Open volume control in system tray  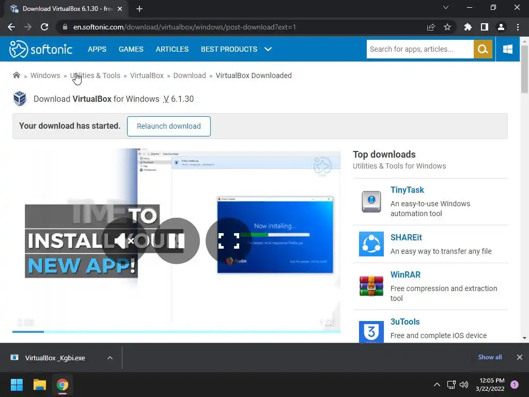tap(464, 385)
